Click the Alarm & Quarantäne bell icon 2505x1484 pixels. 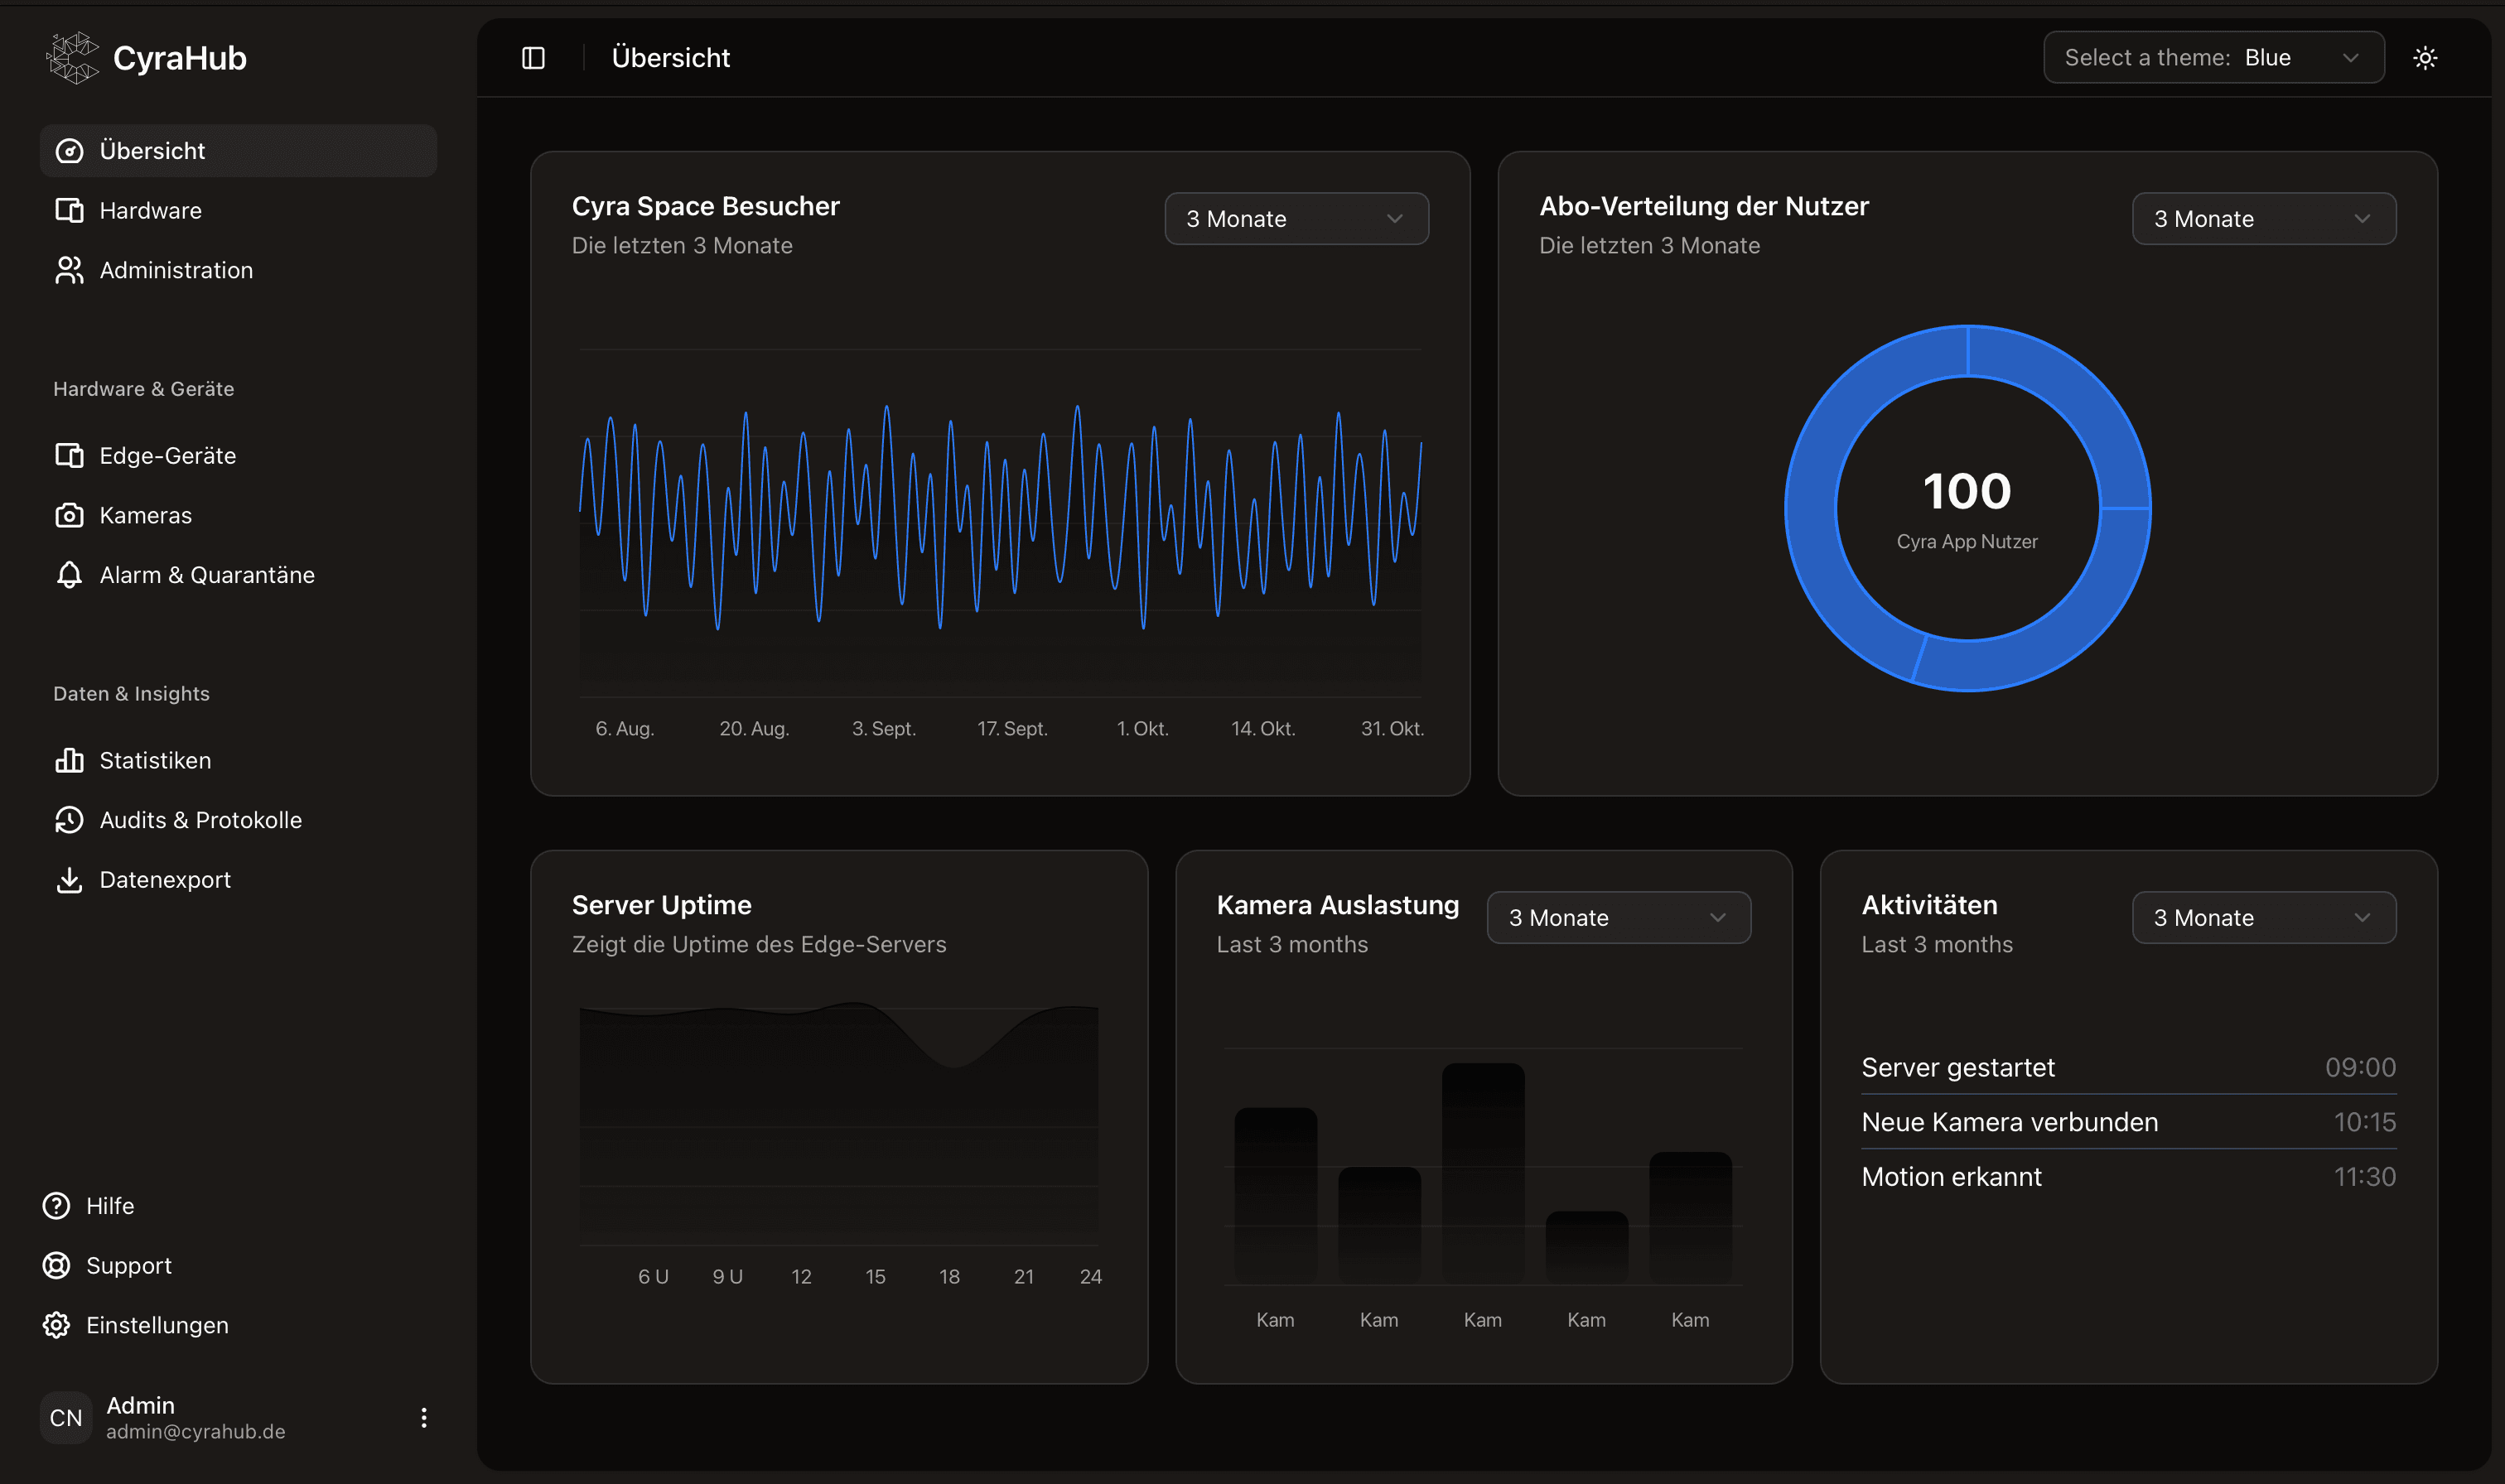[69, 575]
